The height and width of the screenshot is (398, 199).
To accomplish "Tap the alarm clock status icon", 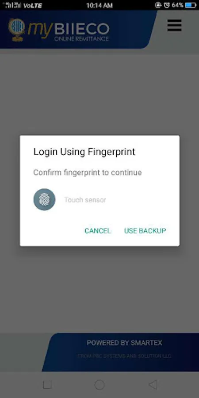I will pos(167,5).
